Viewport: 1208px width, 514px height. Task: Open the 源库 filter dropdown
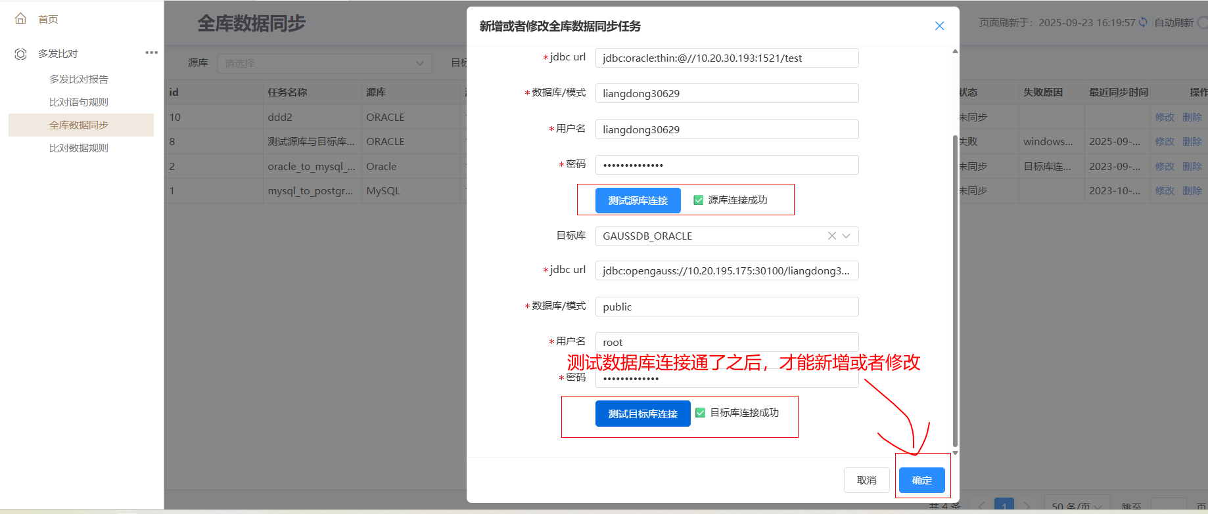[x=325, y=63]
